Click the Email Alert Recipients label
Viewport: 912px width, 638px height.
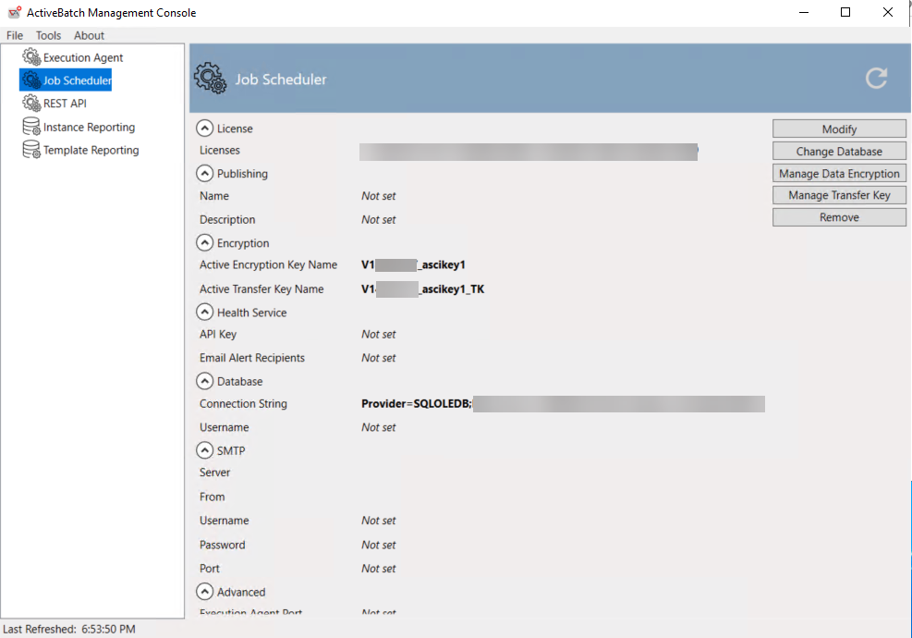(252, 358)
